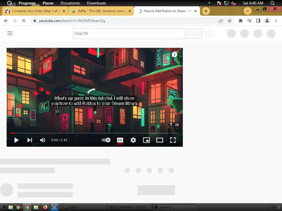Expand the hidden tray arrow
This screenshot has width=282, height=211.
(209, 3)
